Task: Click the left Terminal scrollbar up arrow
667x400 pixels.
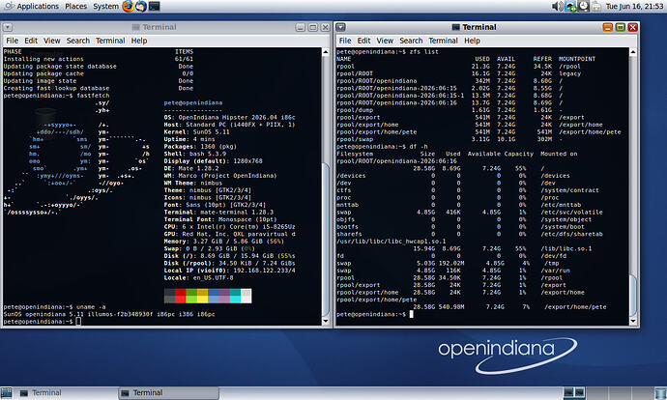Action: pyautogui.click(x=326, y=52)
